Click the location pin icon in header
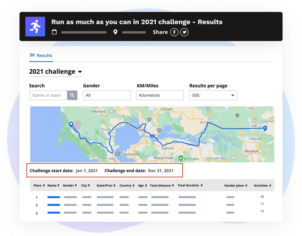 [115, 32]
